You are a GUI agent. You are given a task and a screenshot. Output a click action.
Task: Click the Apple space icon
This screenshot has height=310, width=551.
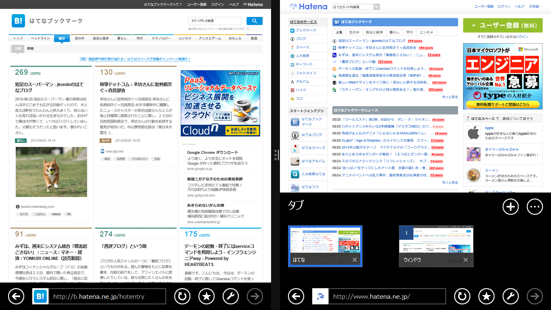pos(474,132)
